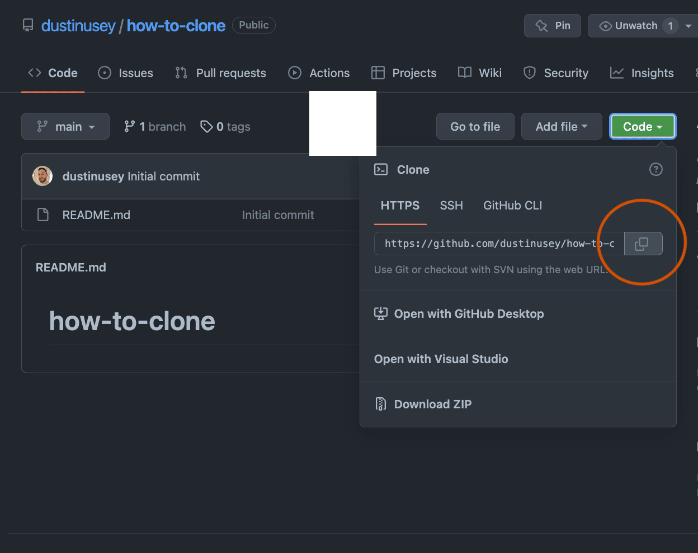The image size is (698, 553).
Task: Open the Pull requests tab
Action: coord(220,73)
